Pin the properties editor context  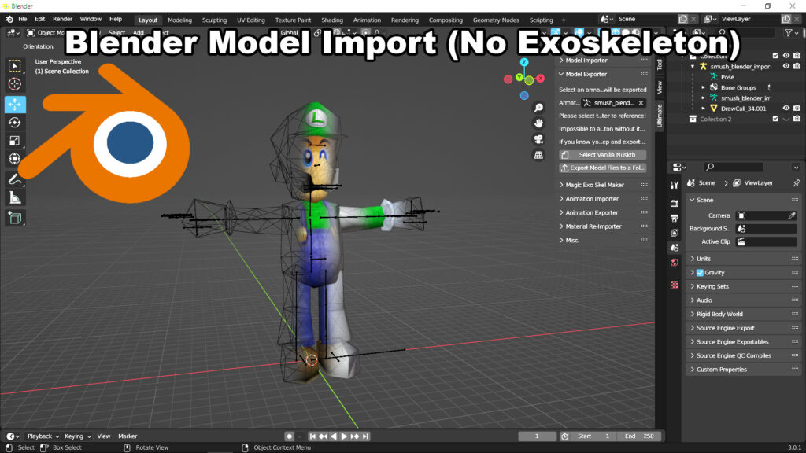click(x=797, y=182)
